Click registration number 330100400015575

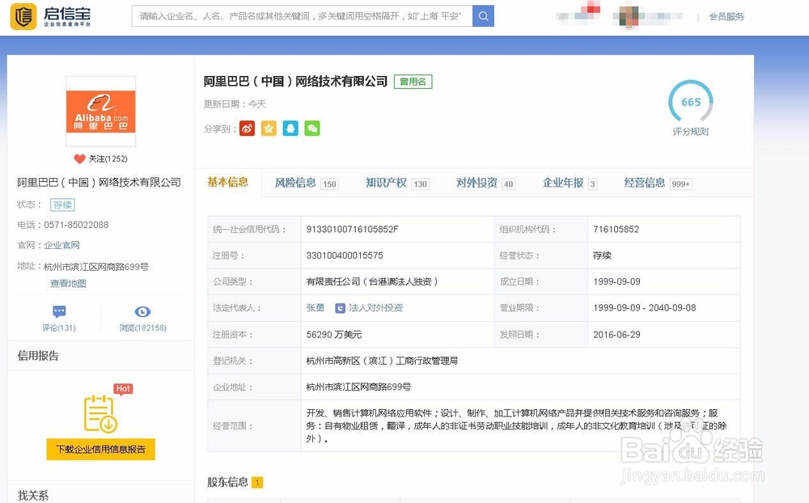[345, 256]
